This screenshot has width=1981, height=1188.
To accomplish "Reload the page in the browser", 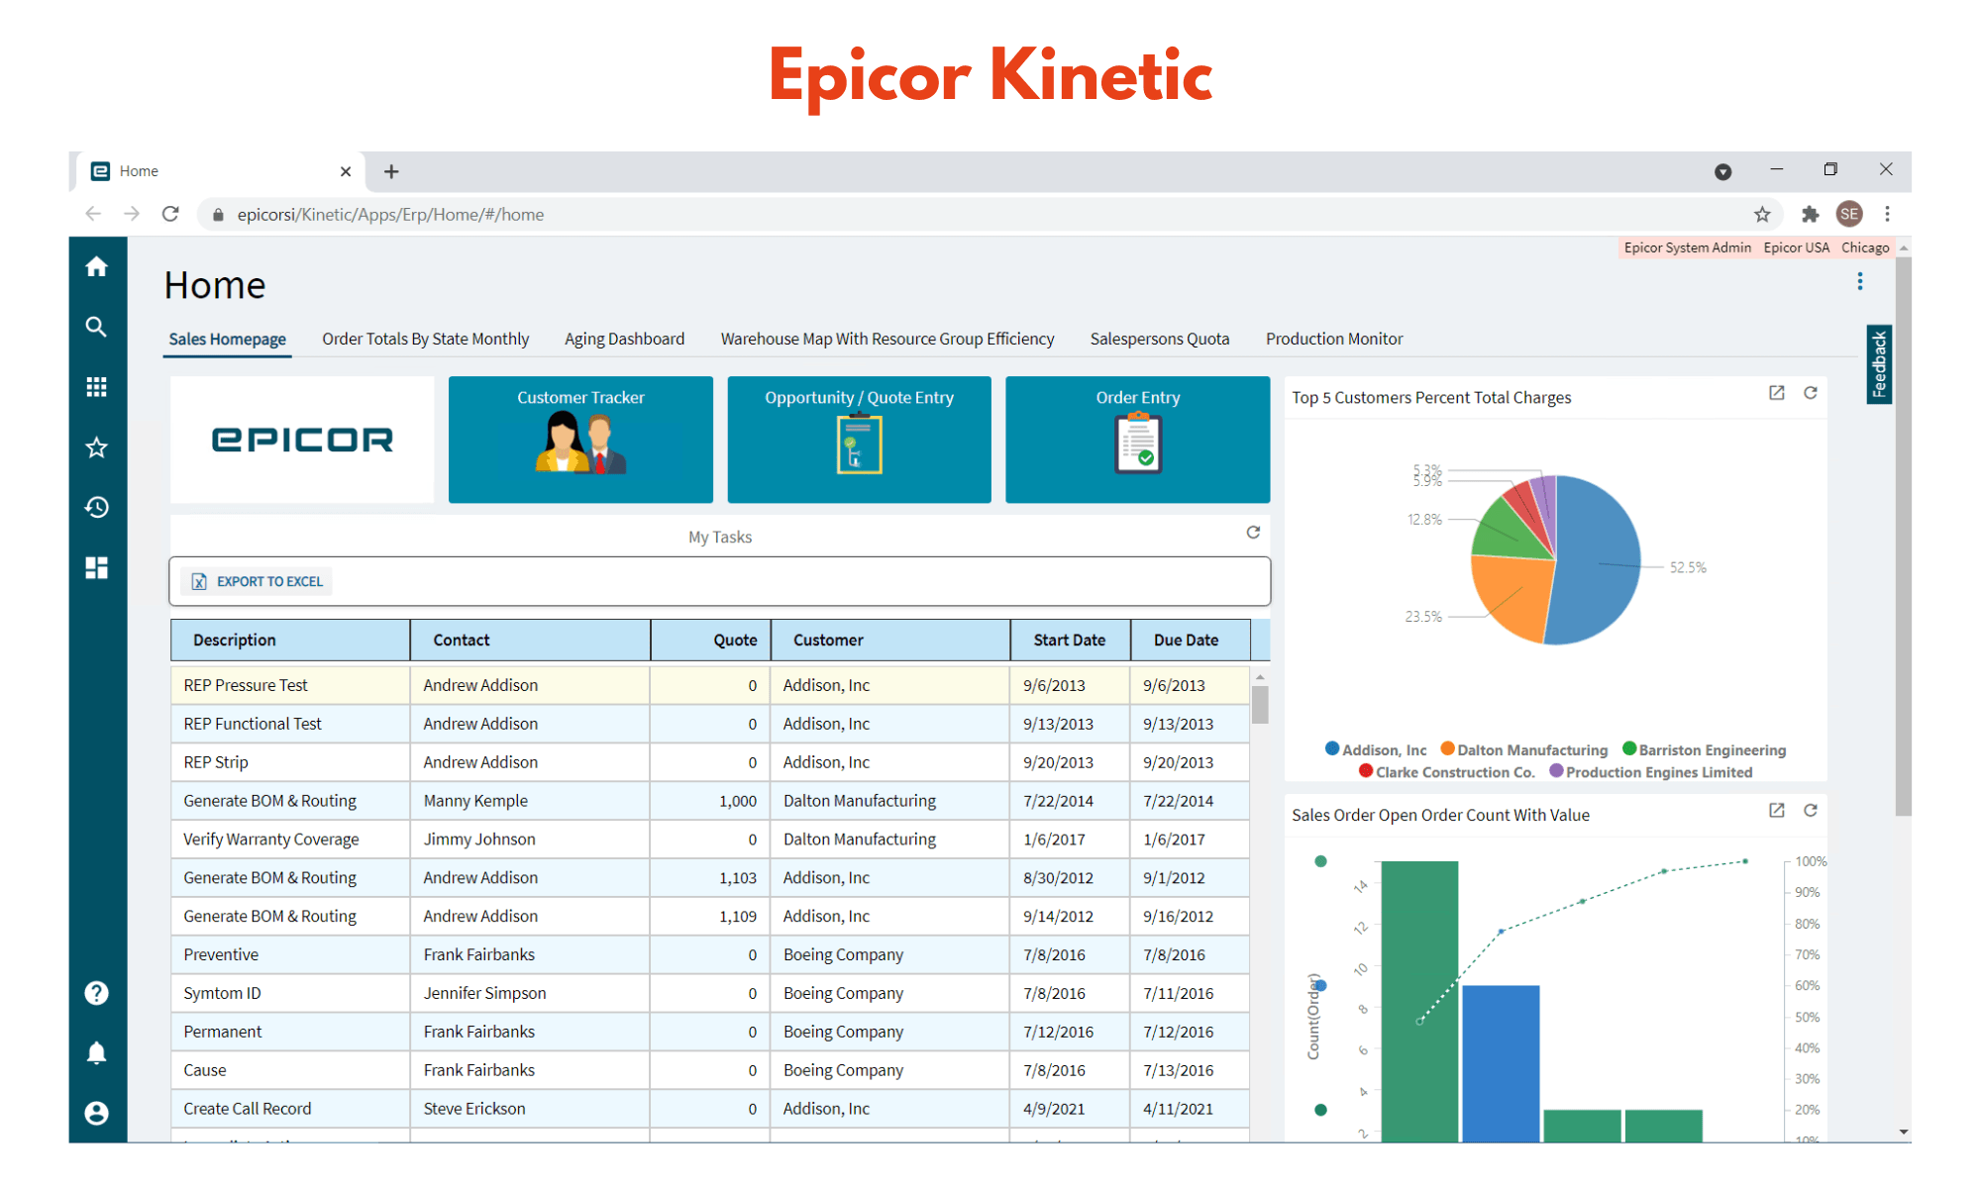I will point(170,214).
